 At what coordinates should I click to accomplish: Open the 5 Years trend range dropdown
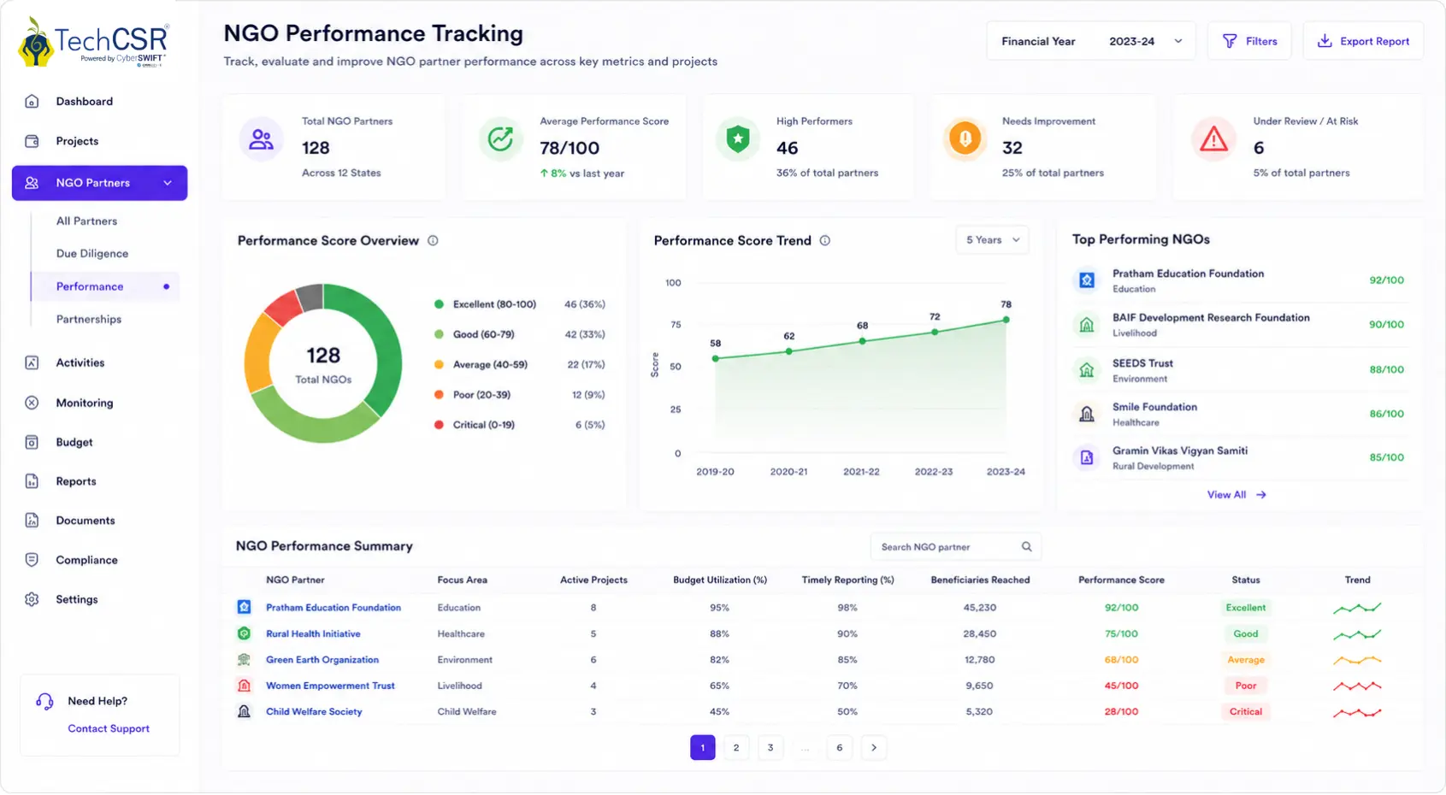coord(992,240)
